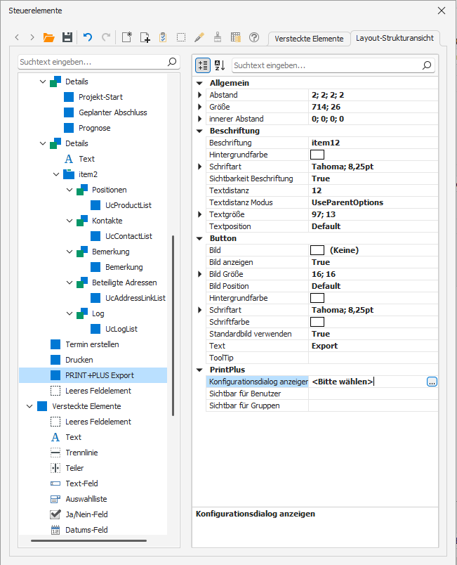Click search magnifier in property search box
The height and width of the screenshot is (565, 457).
427,65
